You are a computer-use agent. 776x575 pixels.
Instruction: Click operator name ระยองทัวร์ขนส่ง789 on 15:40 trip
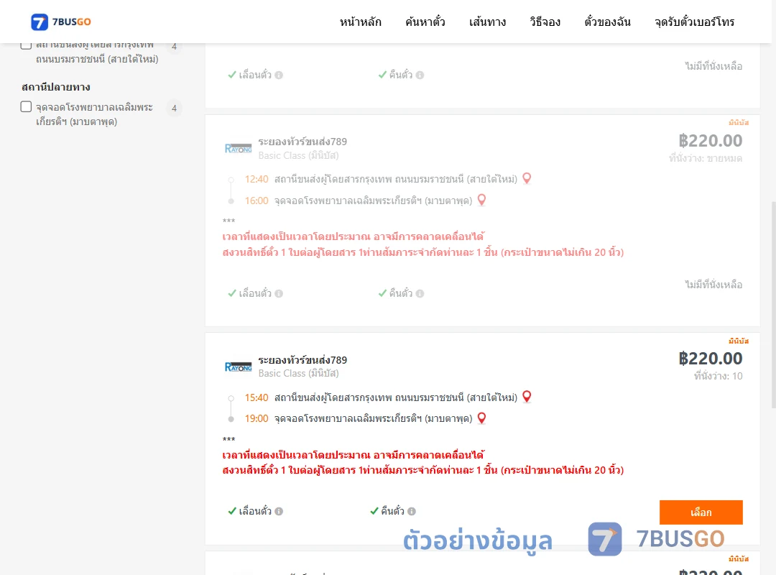coord(302,360)
